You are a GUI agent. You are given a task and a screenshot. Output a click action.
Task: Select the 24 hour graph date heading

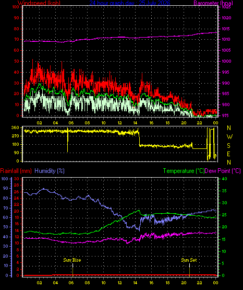coord(130,3)
